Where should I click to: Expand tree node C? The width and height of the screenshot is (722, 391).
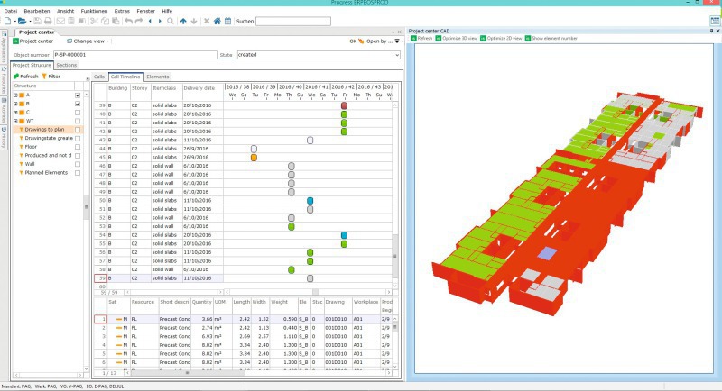coord(15,113)
